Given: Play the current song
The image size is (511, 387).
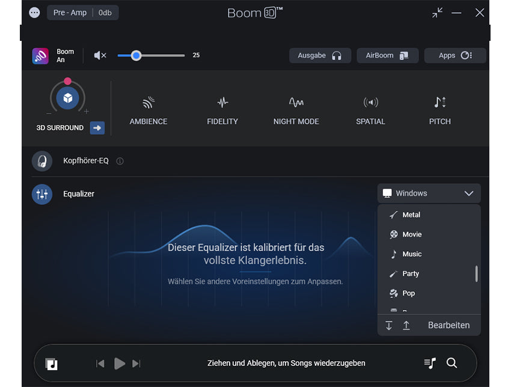Looking at the screenshot, I should click(120, 363).
